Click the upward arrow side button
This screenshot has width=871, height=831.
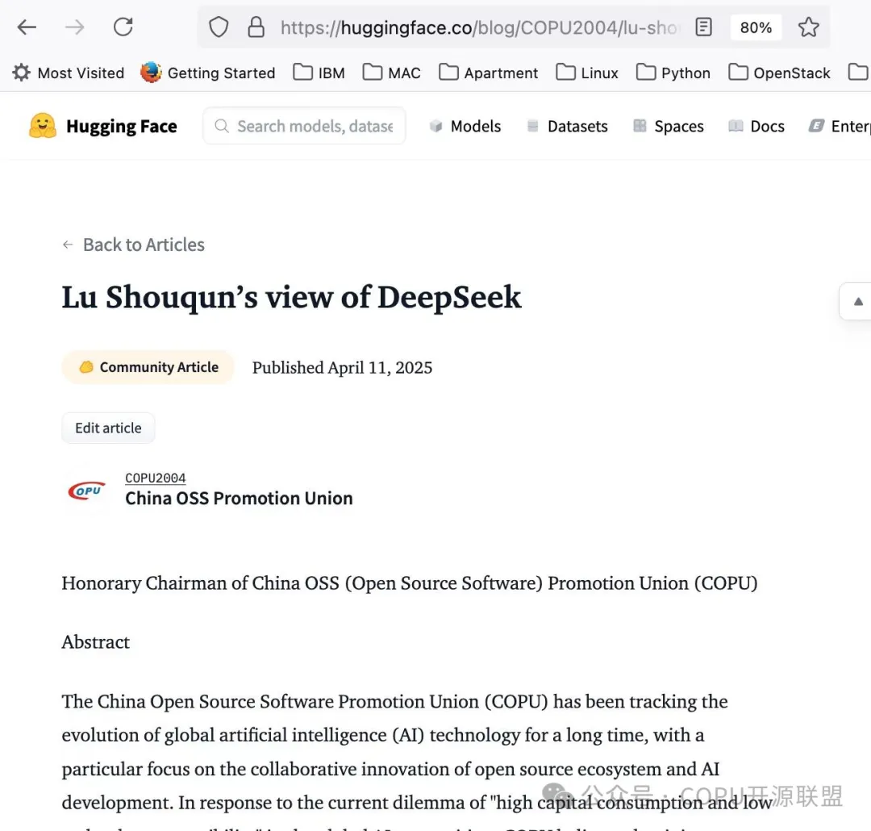click(x=858, y=301)
